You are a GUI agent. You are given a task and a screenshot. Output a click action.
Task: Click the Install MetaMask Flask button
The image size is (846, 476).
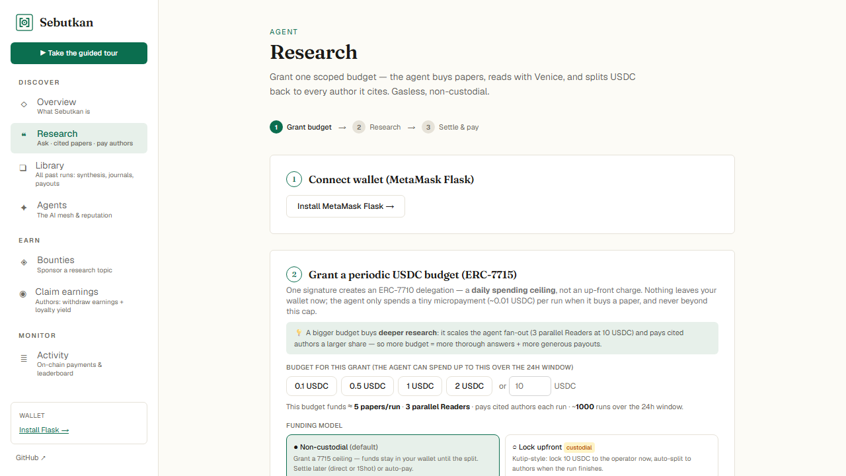click(346, 206)
